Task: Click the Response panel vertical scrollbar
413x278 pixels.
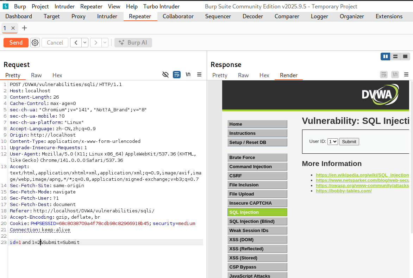Action: point(412,157)
